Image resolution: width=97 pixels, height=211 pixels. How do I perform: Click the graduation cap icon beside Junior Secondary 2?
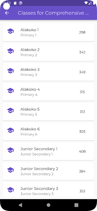(x=11, y=170)
